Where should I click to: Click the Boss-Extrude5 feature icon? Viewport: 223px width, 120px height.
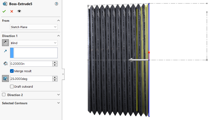5,4
